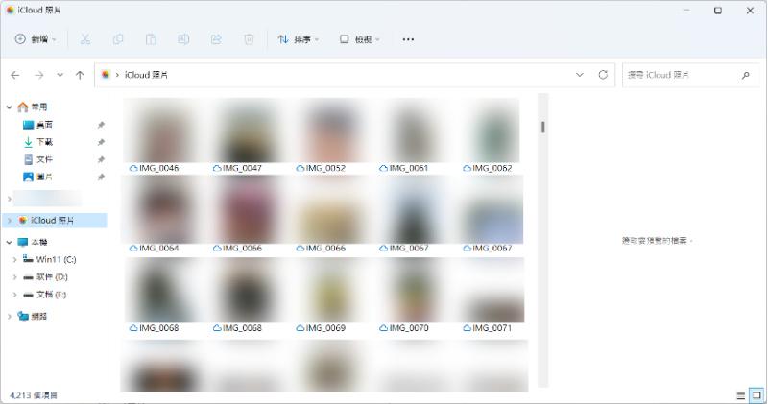Expand the Win11 (C:) drive node
This screenshot has height=404, width=768.
[x=14, y=259]
